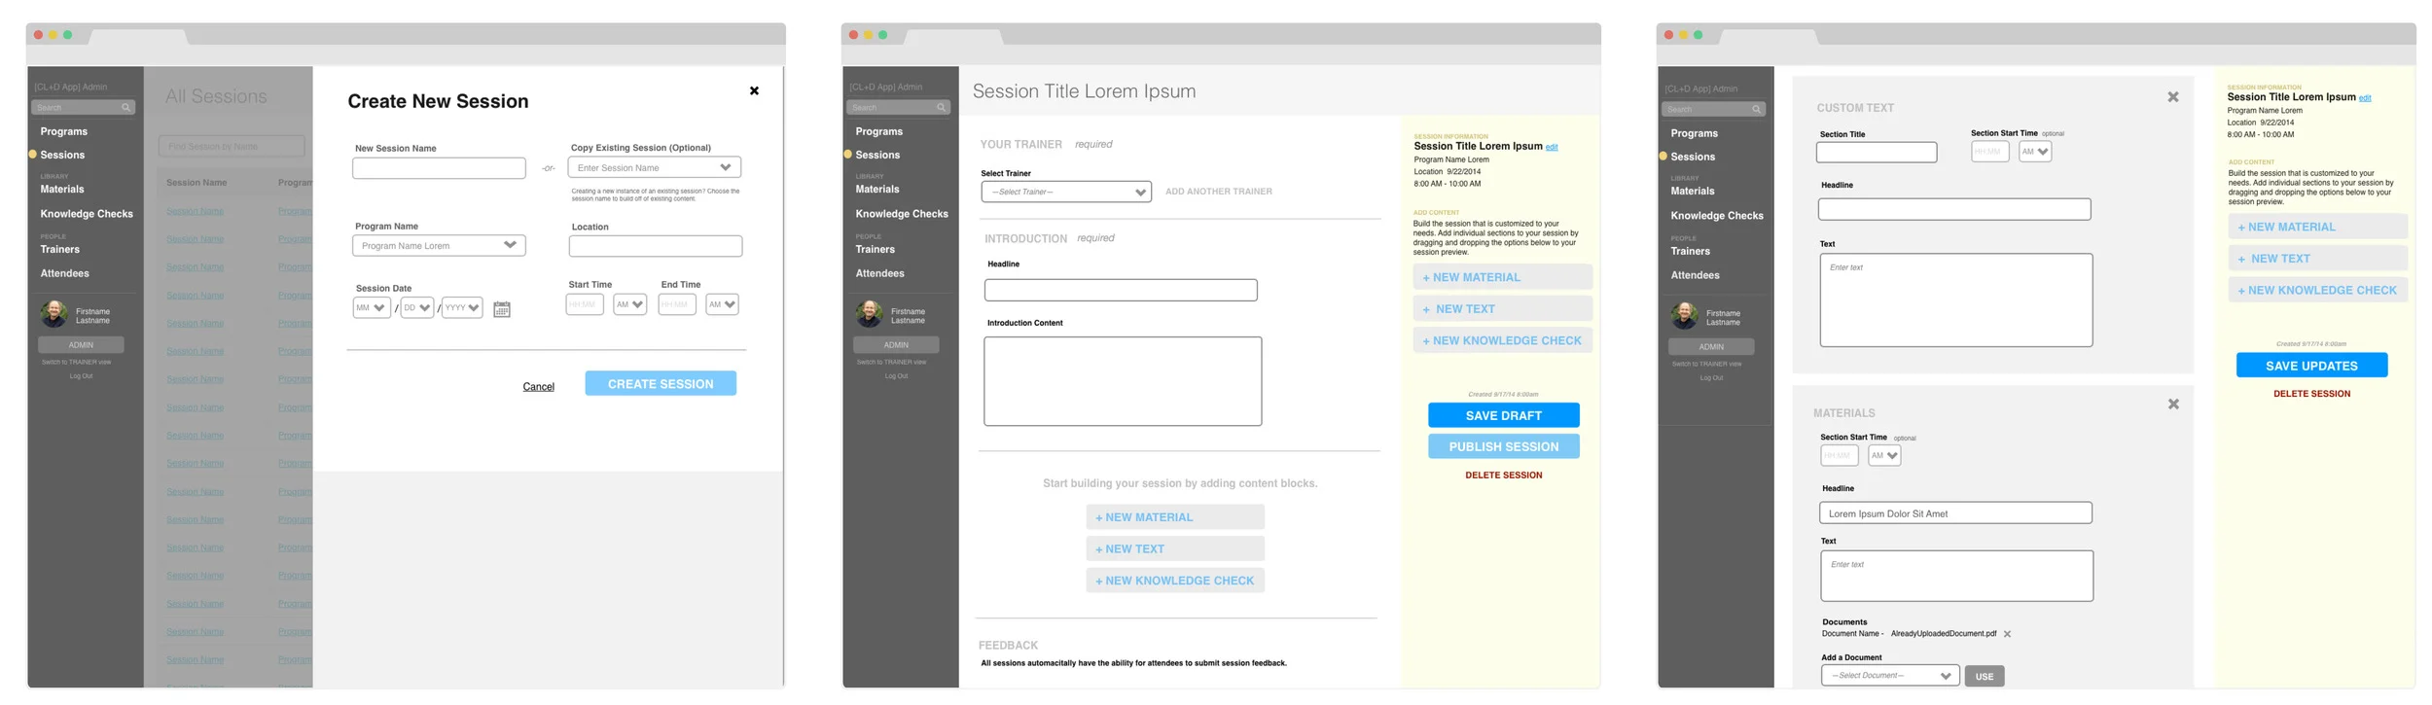Viewport: 2432px width, 705px height.
Task: Click + NEW KNOWLEDGE CHECK in middle window yellow panel
Action: coord(1502,340)
